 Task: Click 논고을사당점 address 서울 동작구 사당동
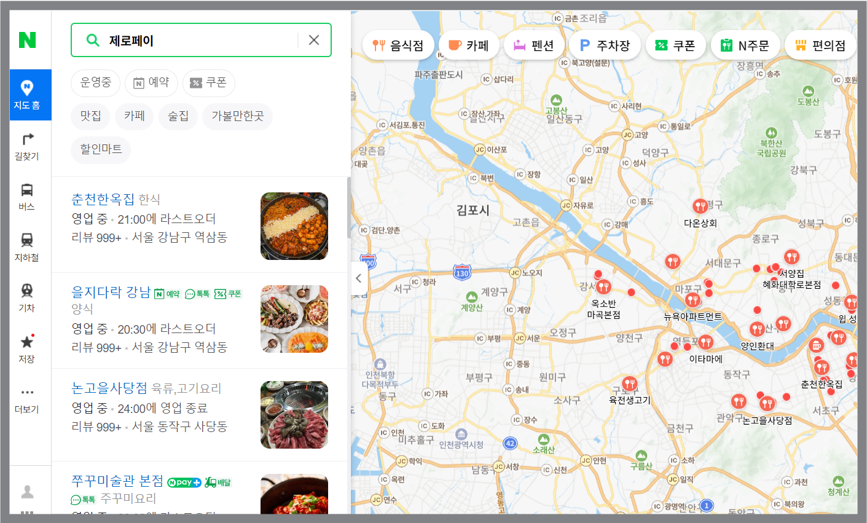pyautogui.click(x=180, y=427)
